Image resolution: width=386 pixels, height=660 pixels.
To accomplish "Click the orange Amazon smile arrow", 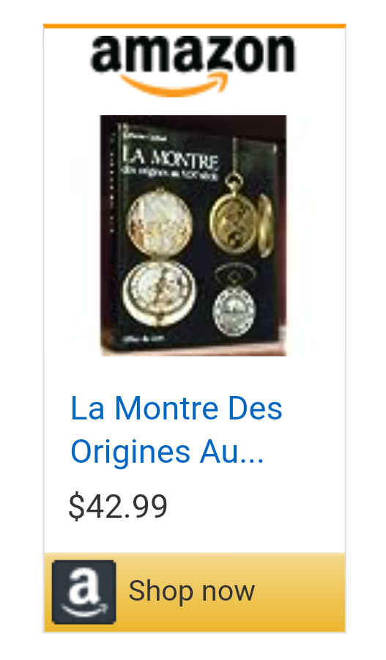I will [x=174, y=85].
